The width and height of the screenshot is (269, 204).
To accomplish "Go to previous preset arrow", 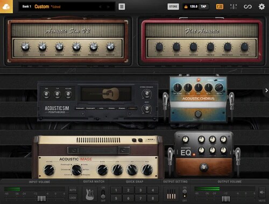I will tap(100, 7).
